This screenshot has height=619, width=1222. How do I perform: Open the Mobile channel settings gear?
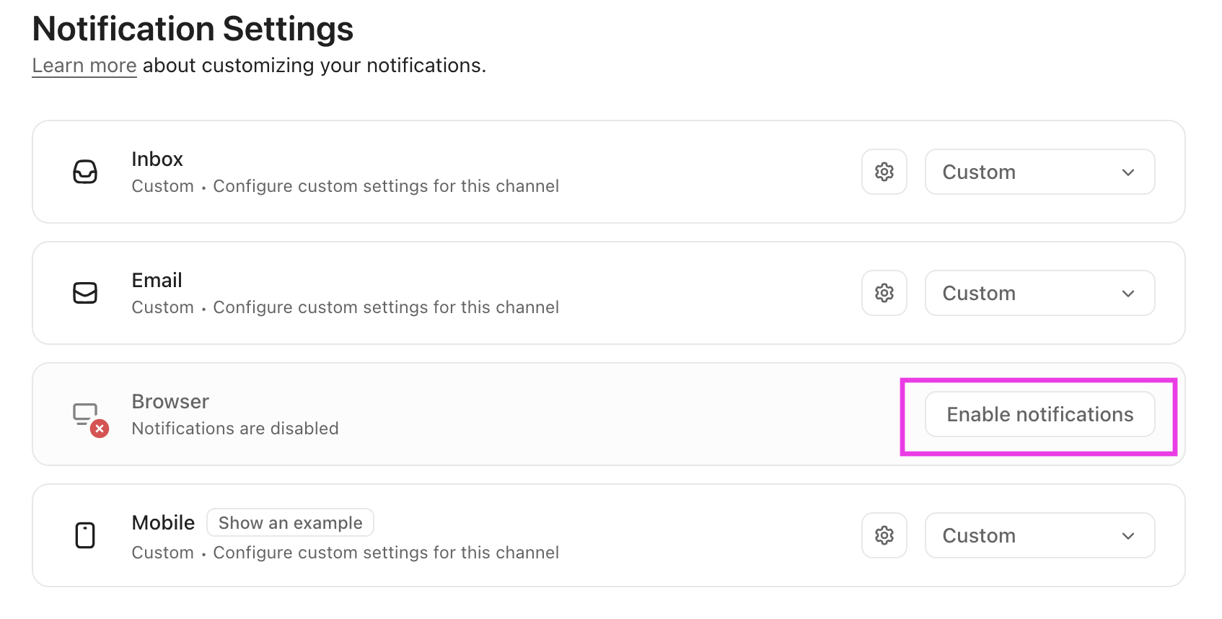pyautogui.click(x=884, y=535)
